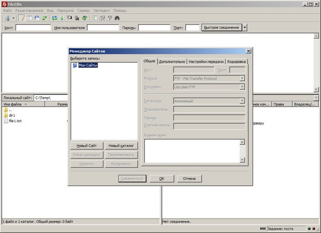
Task: Click the Мои Сайты folder icon
Action: pyautogui.click(x=75, y=65)
